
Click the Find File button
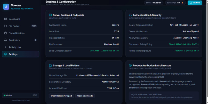point(195,3)
